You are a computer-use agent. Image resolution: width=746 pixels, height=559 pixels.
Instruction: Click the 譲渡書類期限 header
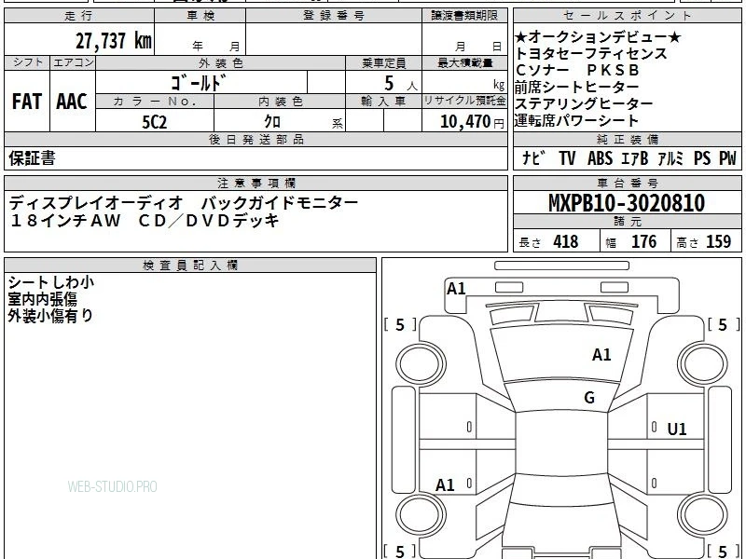click(x=464, y=16)
